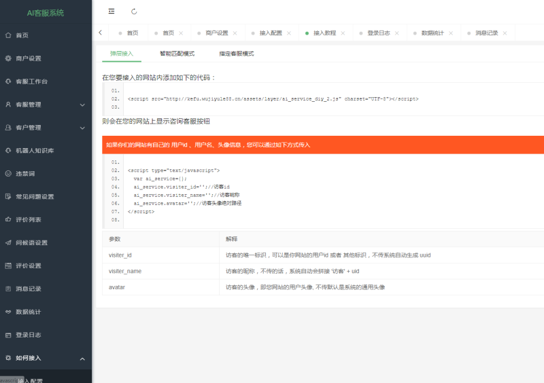This screenshot has height=383, width=544.
Task: Open 问候语设置 paper plane icon
Action: [8, 242]
